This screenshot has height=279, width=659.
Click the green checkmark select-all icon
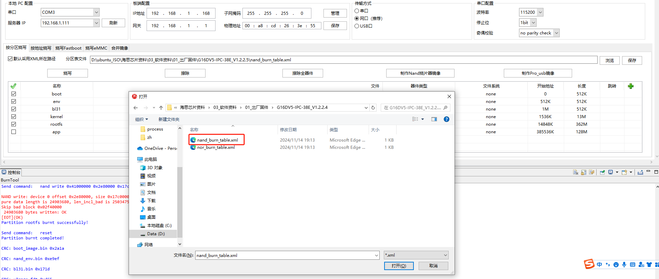13,86
